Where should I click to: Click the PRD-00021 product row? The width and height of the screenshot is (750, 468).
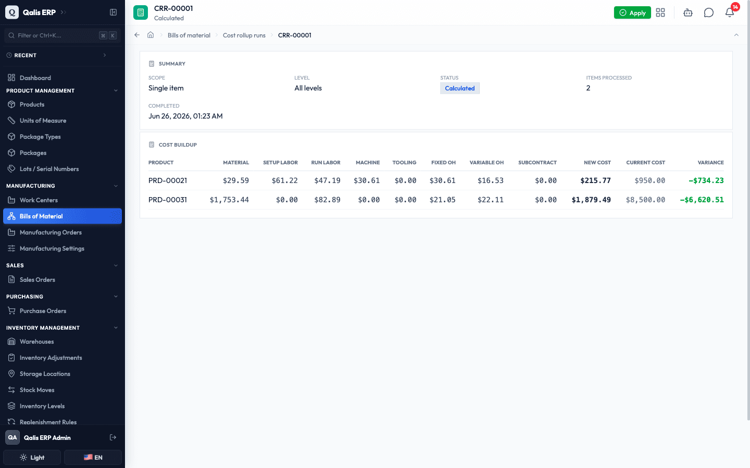[436, 180]
